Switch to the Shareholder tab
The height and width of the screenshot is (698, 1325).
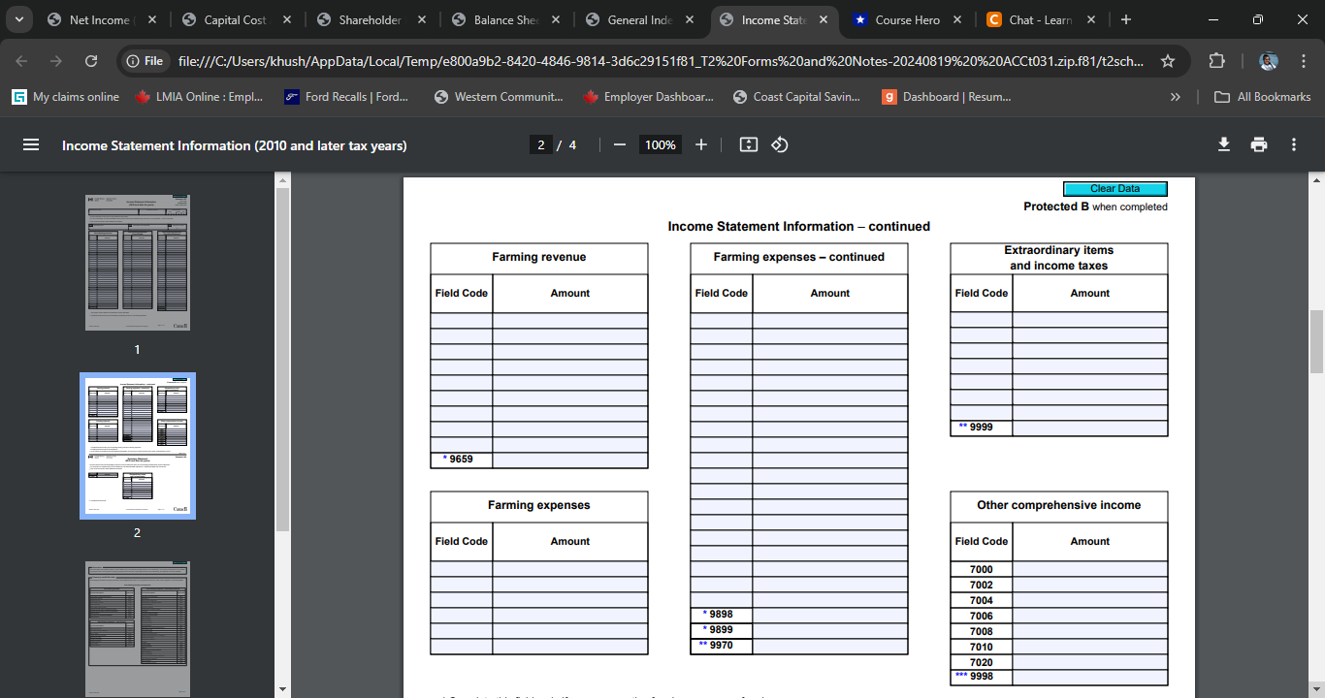pyautogui.click(x=370, y=19)
